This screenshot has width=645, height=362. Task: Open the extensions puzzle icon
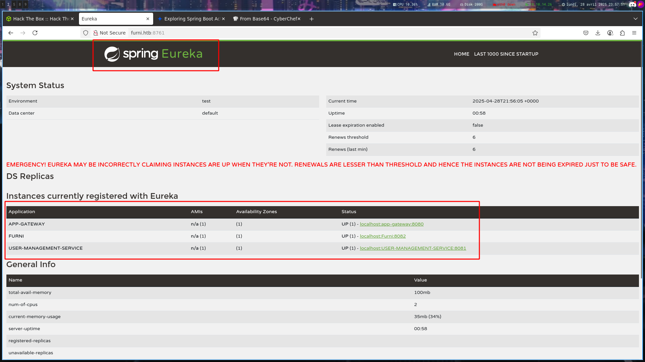pos(622,33)
